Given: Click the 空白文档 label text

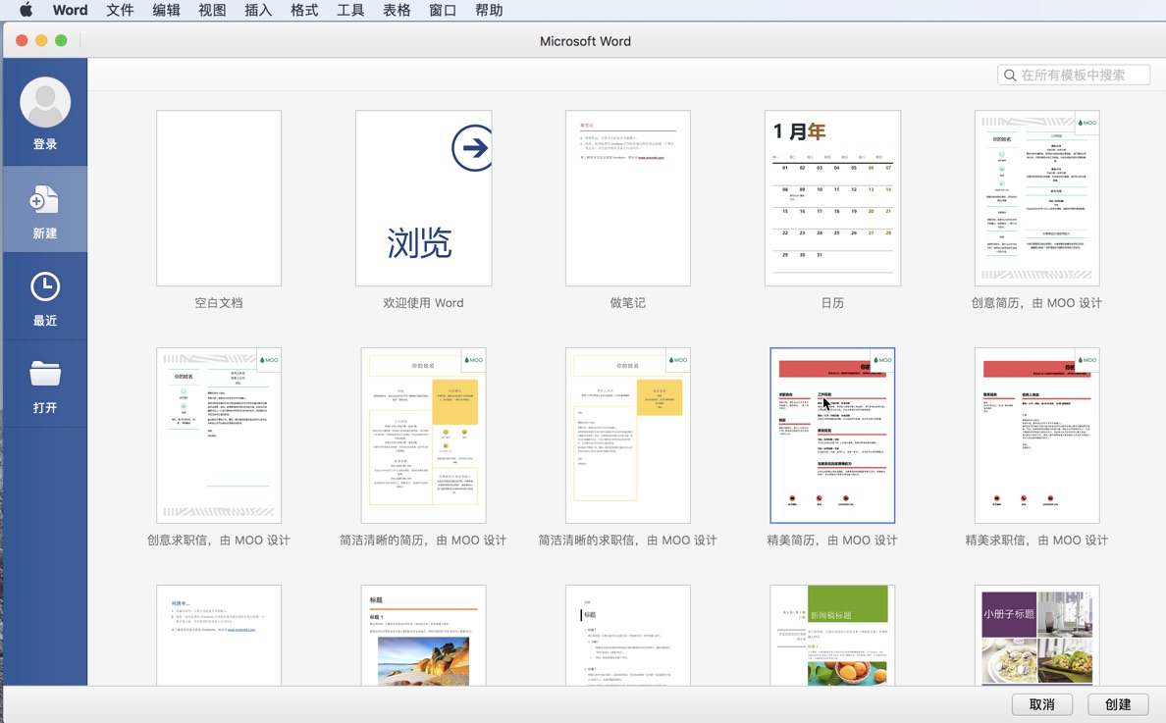Looking at the screenshot, I should (219, 303).
